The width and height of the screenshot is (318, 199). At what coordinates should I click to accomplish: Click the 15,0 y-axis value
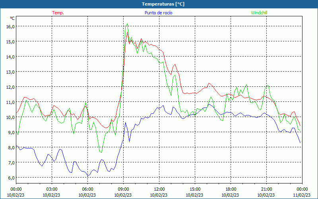pyautogui.click(x=10, y=42)
